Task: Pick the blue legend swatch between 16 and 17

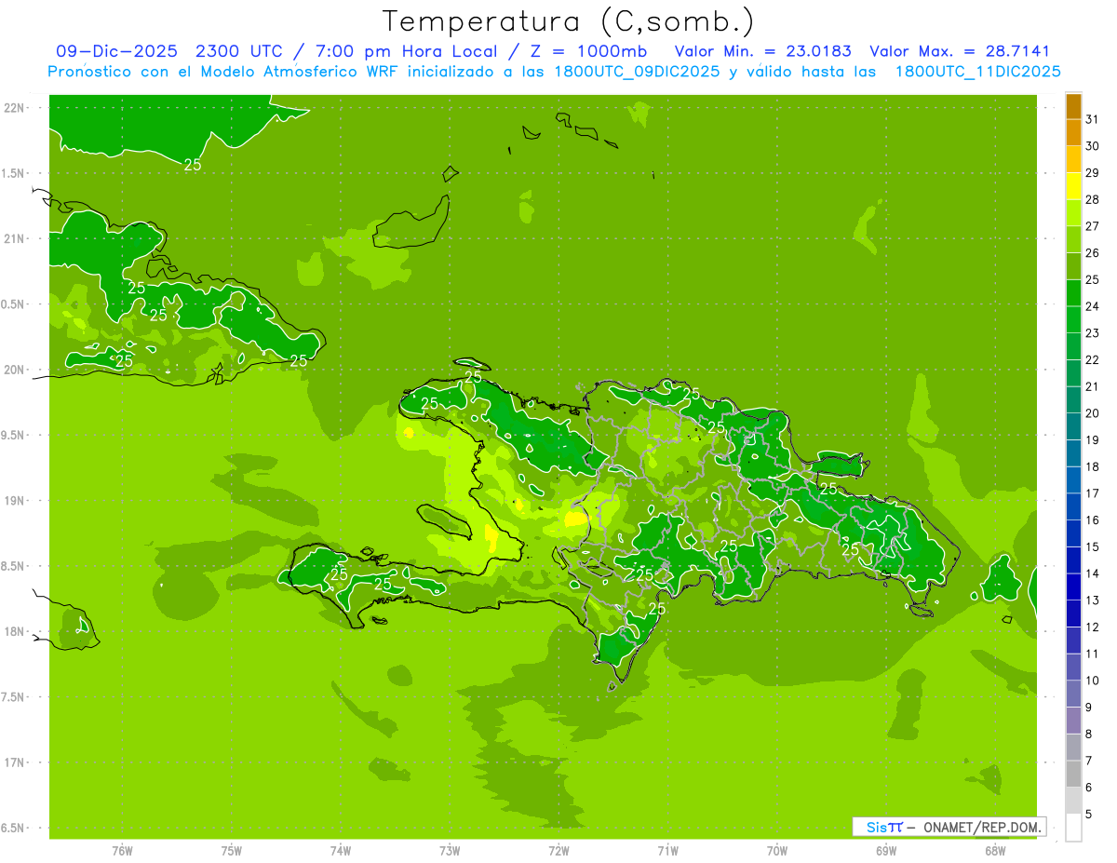Action: pyautogui.click(x=1073, y=506)
